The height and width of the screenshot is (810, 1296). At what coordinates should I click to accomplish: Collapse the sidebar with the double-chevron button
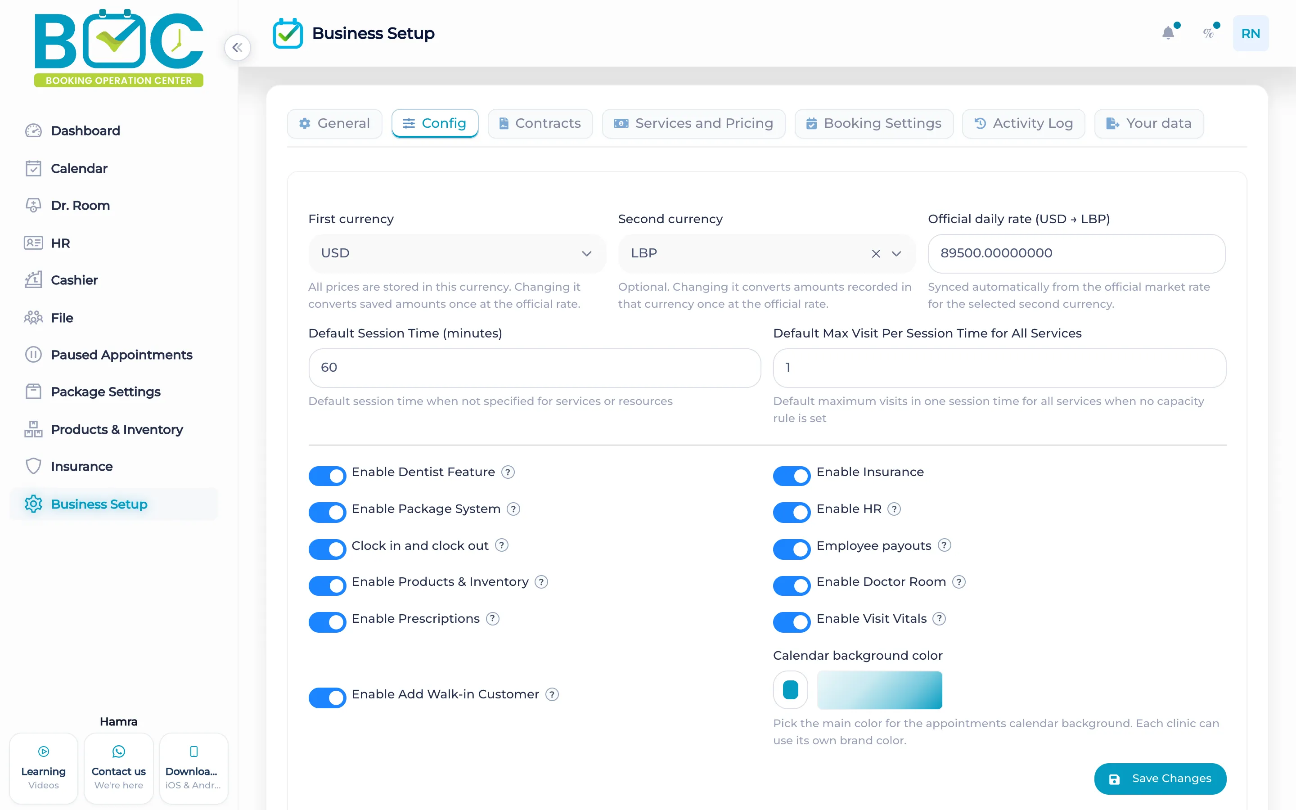click(237, 48)
